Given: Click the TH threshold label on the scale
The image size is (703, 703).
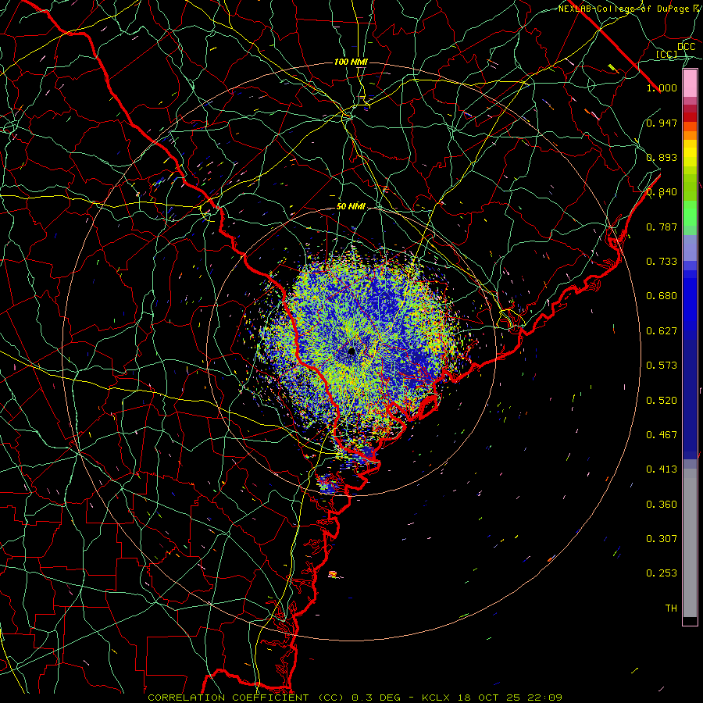Looking at the screenshot, I should coord(671,608).
